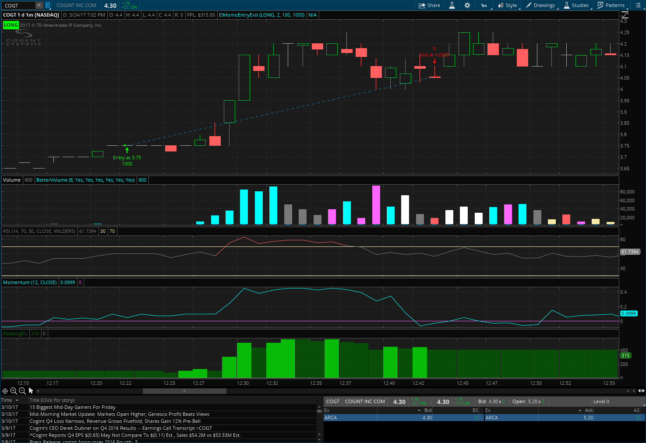
Task: Select the pointer cursor tool
Action: coord(31,391)
